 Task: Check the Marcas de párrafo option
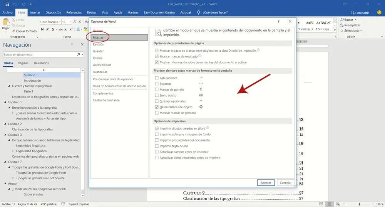click(x=156, y=89)
